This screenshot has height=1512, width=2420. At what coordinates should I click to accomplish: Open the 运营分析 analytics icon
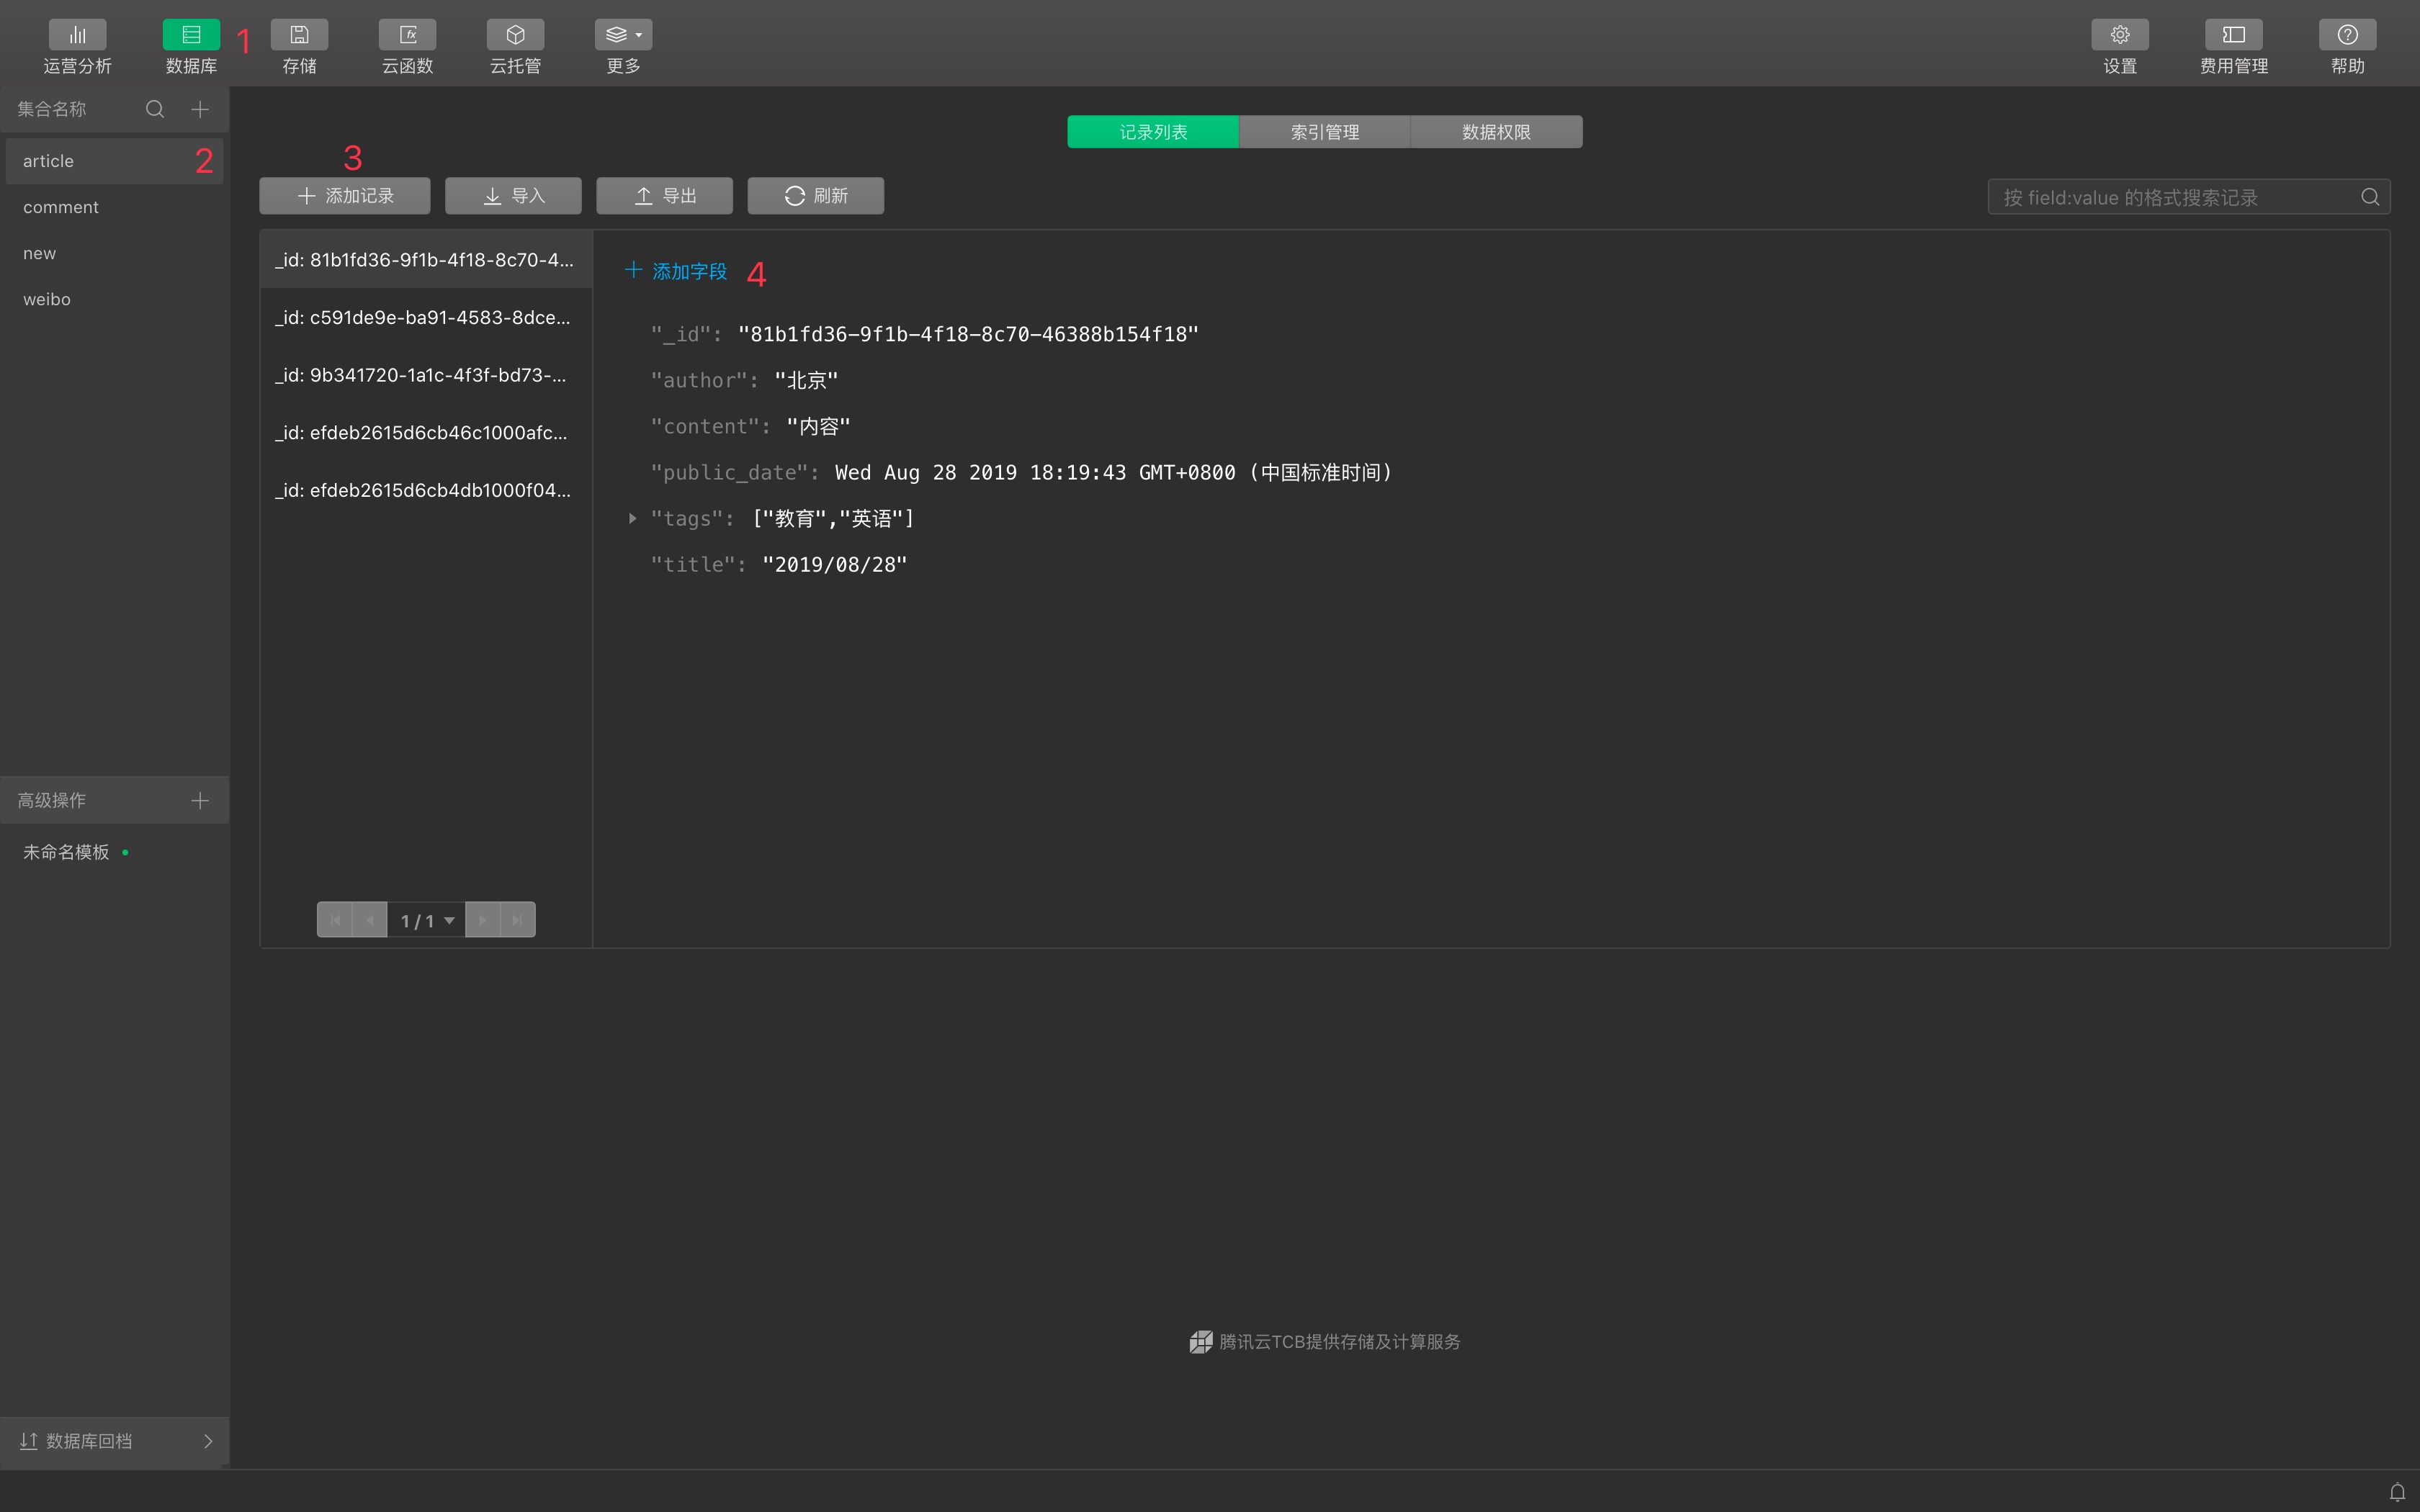point(77,35)
